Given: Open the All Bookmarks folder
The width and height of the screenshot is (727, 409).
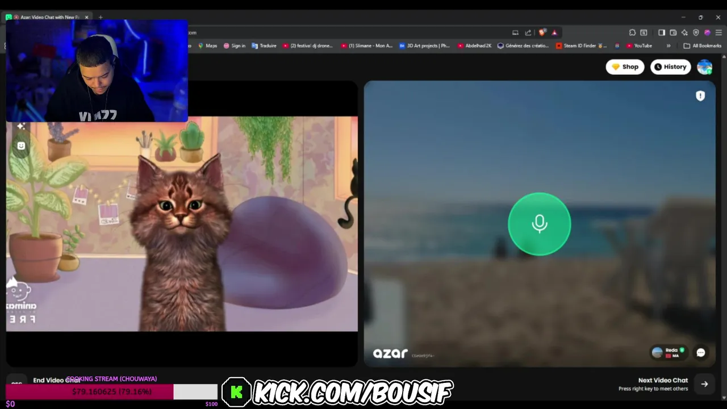Looking at the screenshot, I should click(x=703, y=45).
